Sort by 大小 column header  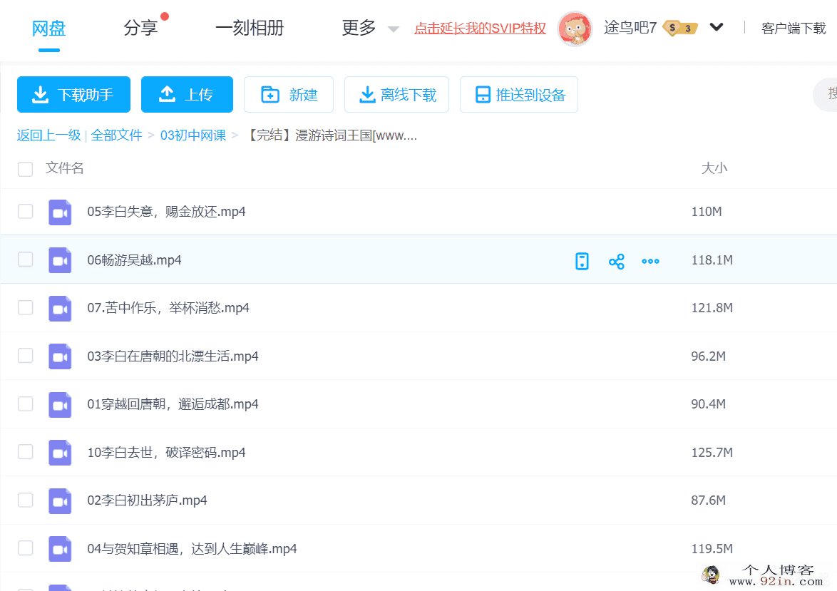pos(714,168)
